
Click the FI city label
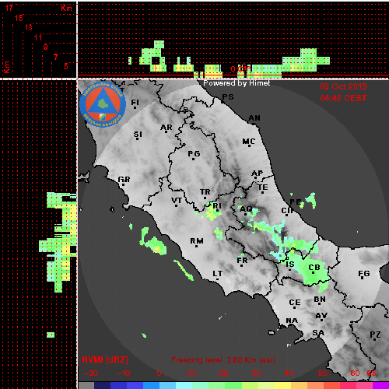135,103
